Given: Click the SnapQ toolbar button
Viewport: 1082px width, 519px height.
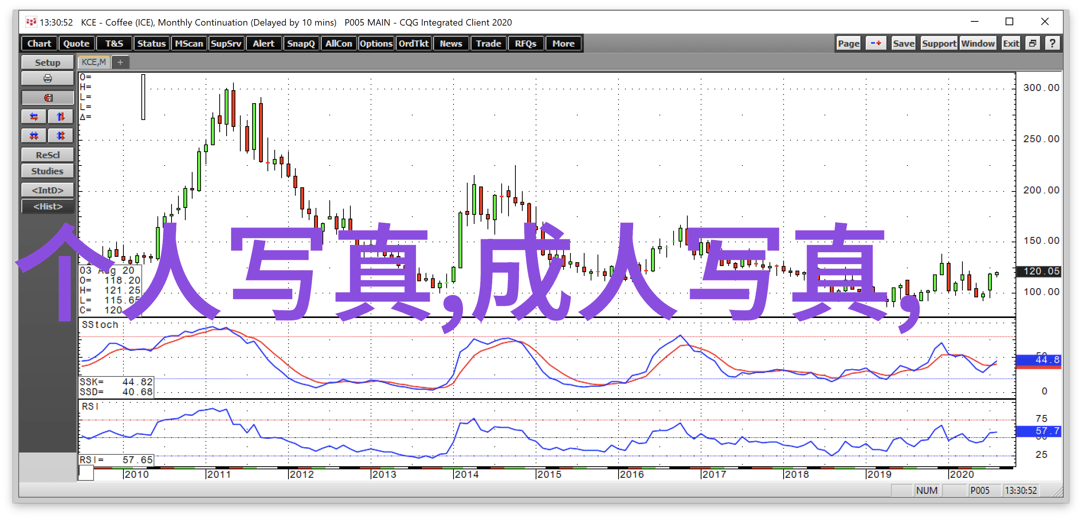Looking at the screenshot, I should coord(301,43).
